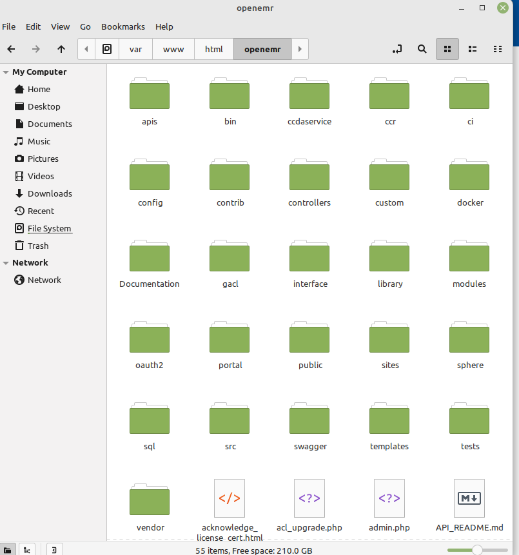
Task: Adjust the icon zoom slider
Action: coord(477,550)
